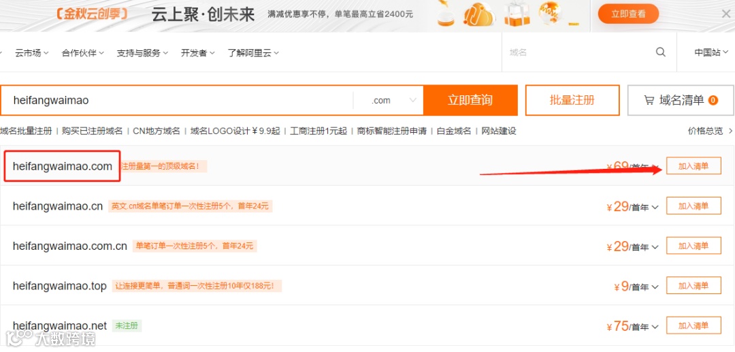Open the 合作伙伴 menu
The width and height of the screenshot is (735, 352).
point(82,53)
